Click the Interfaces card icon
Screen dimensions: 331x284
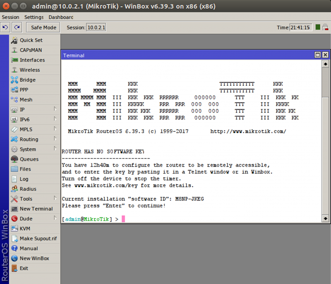tap(14, 60)
